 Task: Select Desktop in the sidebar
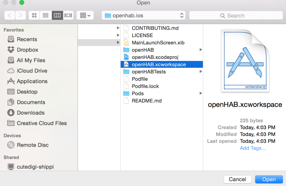click(27, 92)
